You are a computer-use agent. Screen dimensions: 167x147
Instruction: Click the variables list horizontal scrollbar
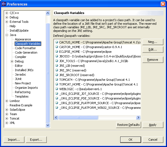[x=96, y=118]
